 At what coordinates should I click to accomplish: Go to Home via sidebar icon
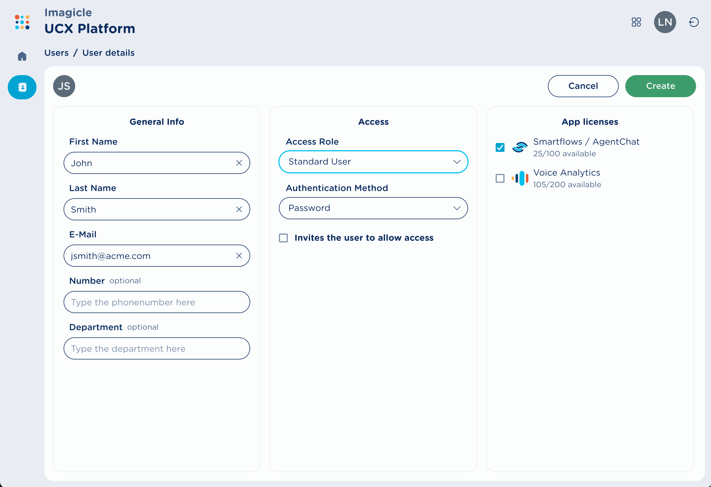22,56
